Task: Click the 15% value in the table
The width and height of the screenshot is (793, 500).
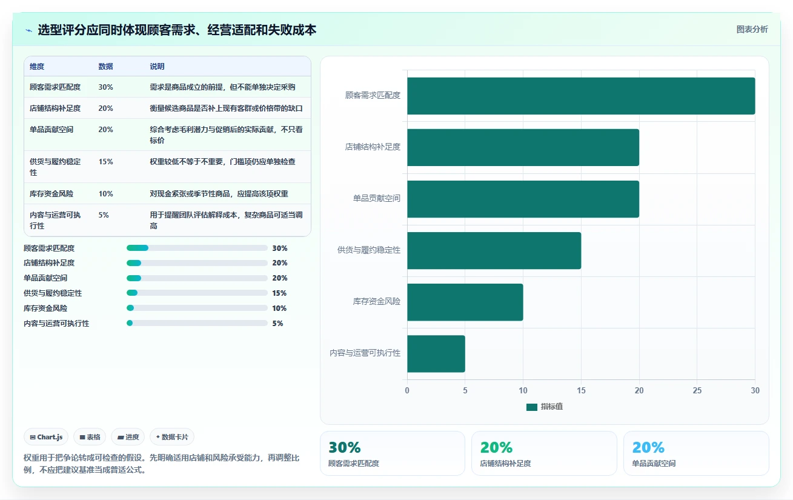Action: pyautogui.click(x=105, y=162)
